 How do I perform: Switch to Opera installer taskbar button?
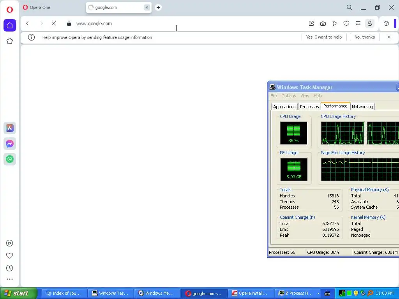click(250, 293)
